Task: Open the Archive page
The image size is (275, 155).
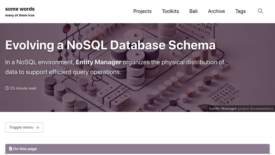Action: (x=217, y=11)
